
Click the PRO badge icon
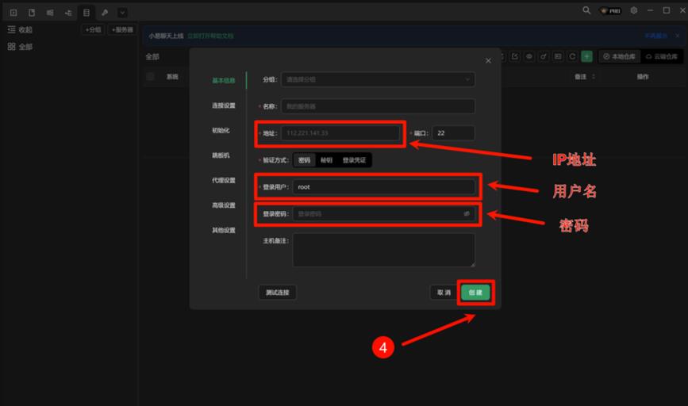(x=610, y=11)
